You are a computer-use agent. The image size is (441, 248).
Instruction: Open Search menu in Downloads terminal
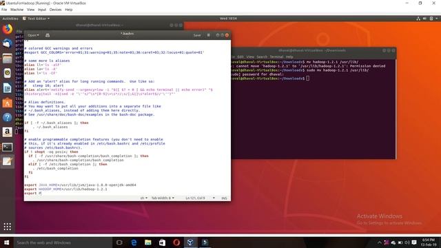pyautogui.click(x=262, y=56)
